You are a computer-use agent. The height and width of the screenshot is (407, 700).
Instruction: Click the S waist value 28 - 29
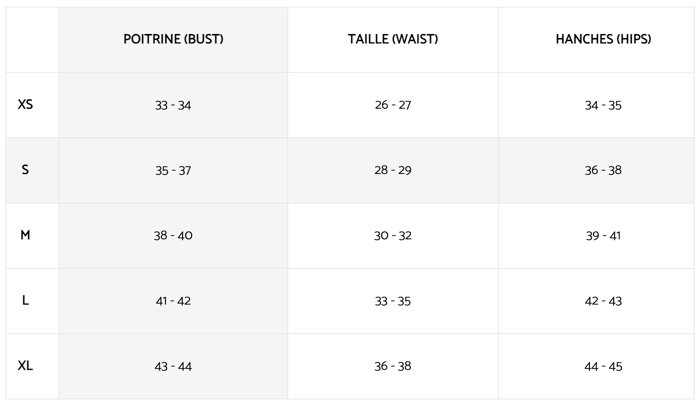(x=393, y=170)
